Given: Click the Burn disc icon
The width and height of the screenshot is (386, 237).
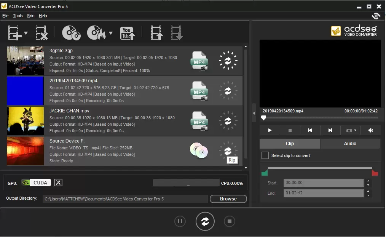Looking at the screenshot, I should (97, 32).
